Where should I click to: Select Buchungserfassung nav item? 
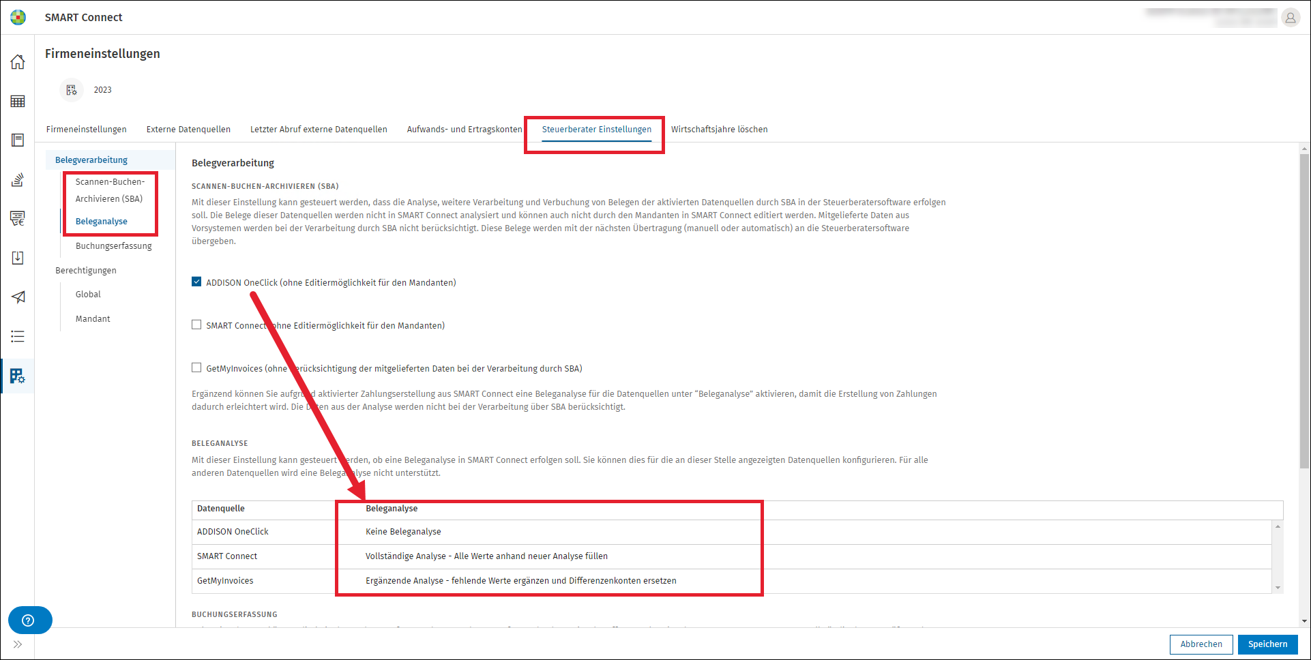114,246
